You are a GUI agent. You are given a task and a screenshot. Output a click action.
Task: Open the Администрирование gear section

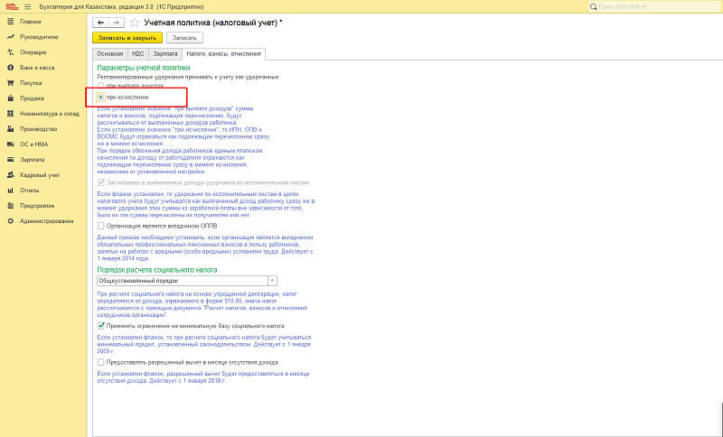46,220
